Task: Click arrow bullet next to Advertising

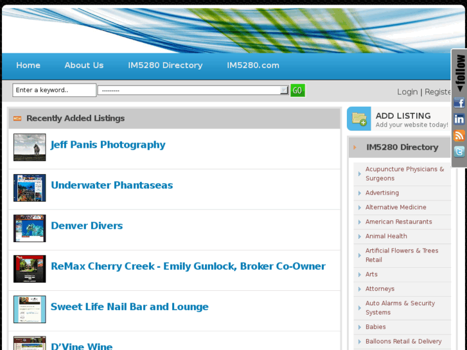Action: (360, 193)
